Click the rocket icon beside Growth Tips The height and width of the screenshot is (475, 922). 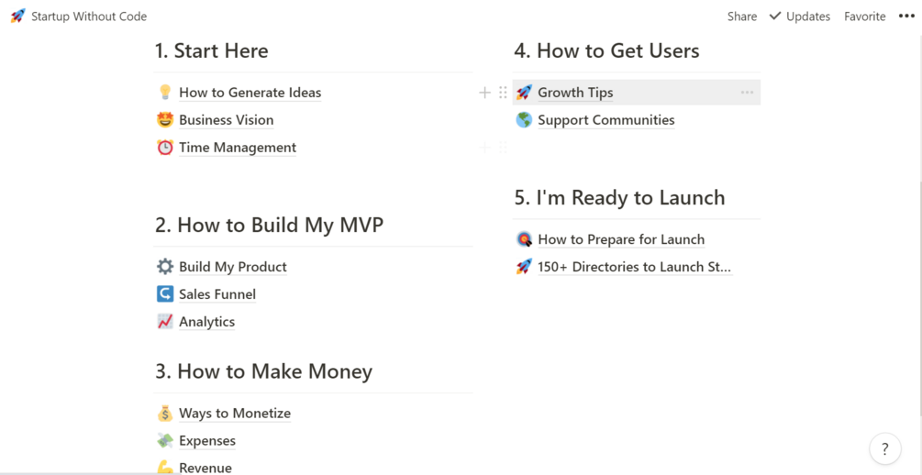point(524,93)
